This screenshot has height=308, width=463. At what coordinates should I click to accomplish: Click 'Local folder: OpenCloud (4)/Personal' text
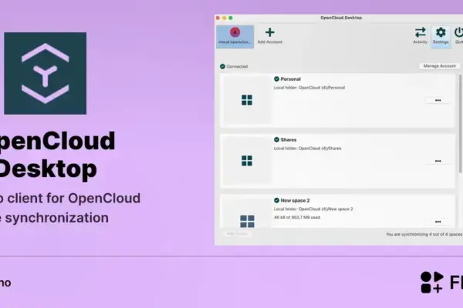309,88
